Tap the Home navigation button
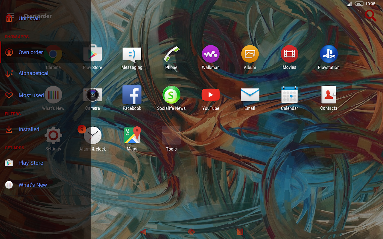Image resolution: width=383 pixels, height=239 pixels. click(x=191, y=232)
